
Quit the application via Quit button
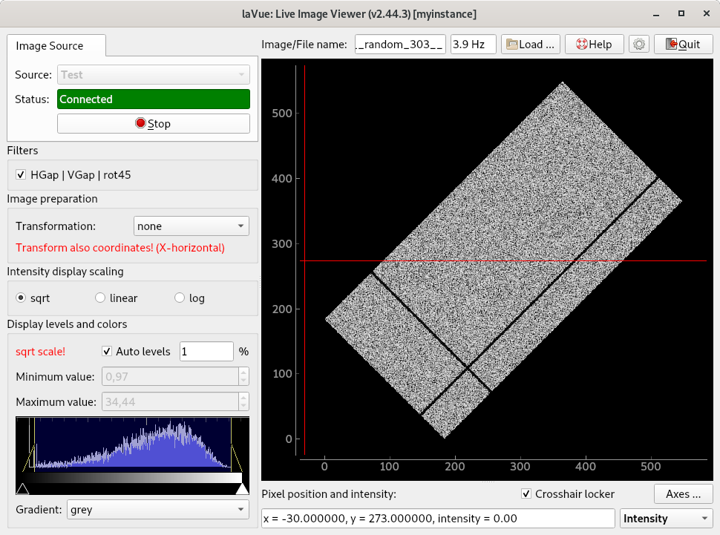click(683, 45)
